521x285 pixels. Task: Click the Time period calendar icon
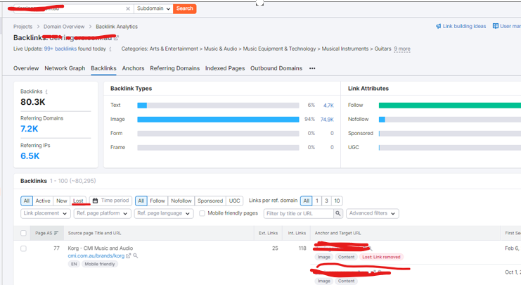95,201
